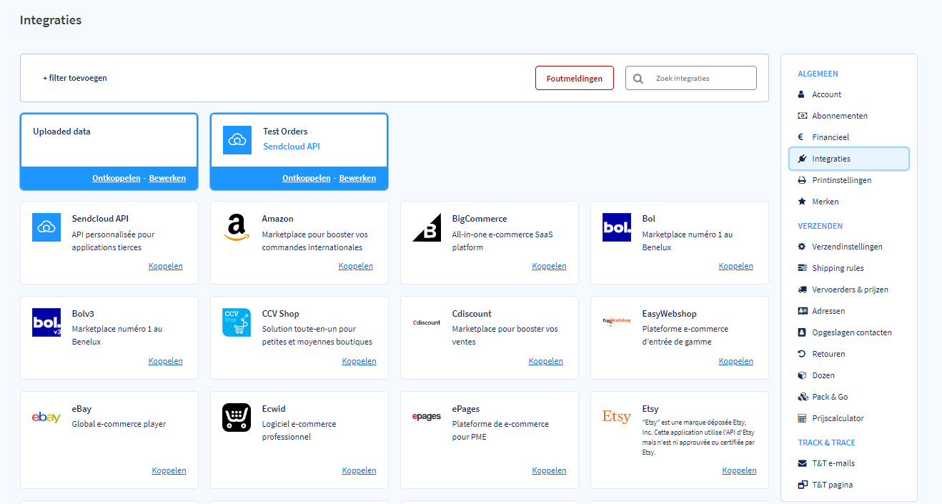Click the Foutmeldingen button

pos(574,79)
